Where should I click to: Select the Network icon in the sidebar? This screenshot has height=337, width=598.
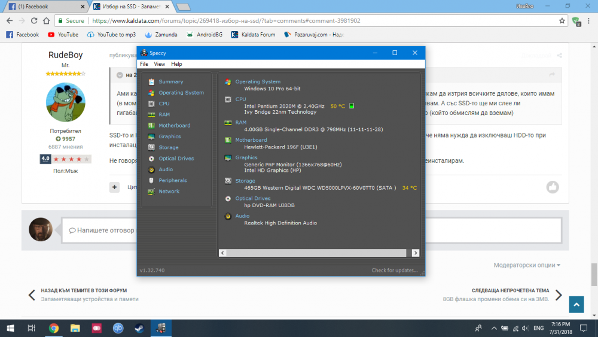point(151,192)
